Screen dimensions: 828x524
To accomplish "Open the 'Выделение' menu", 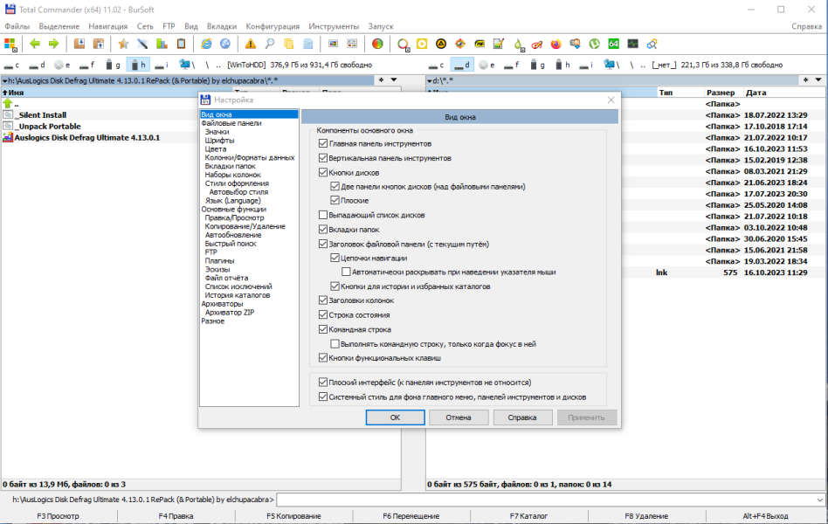I will pos(59,26).
